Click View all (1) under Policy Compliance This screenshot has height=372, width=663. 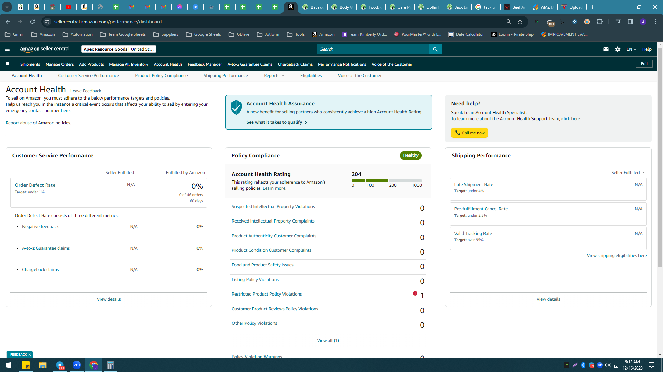click(x=328, y=341)
